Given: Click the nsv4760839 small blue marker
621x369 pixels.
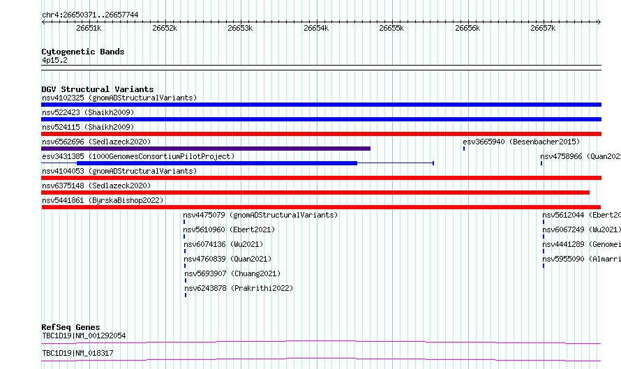Looking at the screenshot, I should 185,266.
